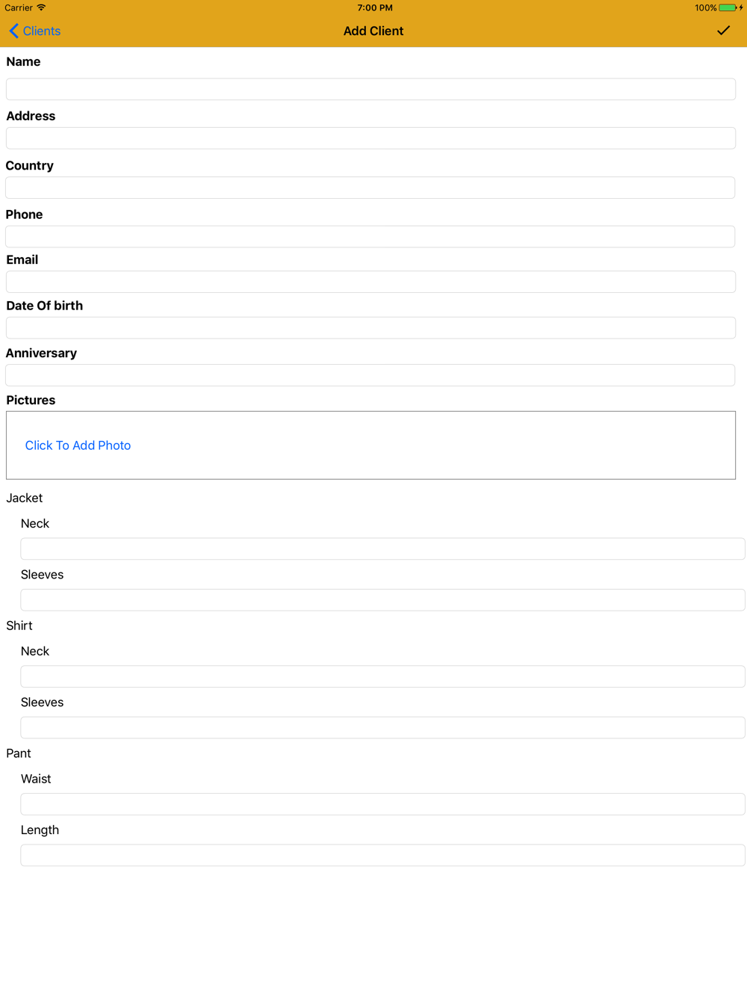Tap the Wi-Fi status icon
This screenshot has width=747, height=997.
coord(41,7)
